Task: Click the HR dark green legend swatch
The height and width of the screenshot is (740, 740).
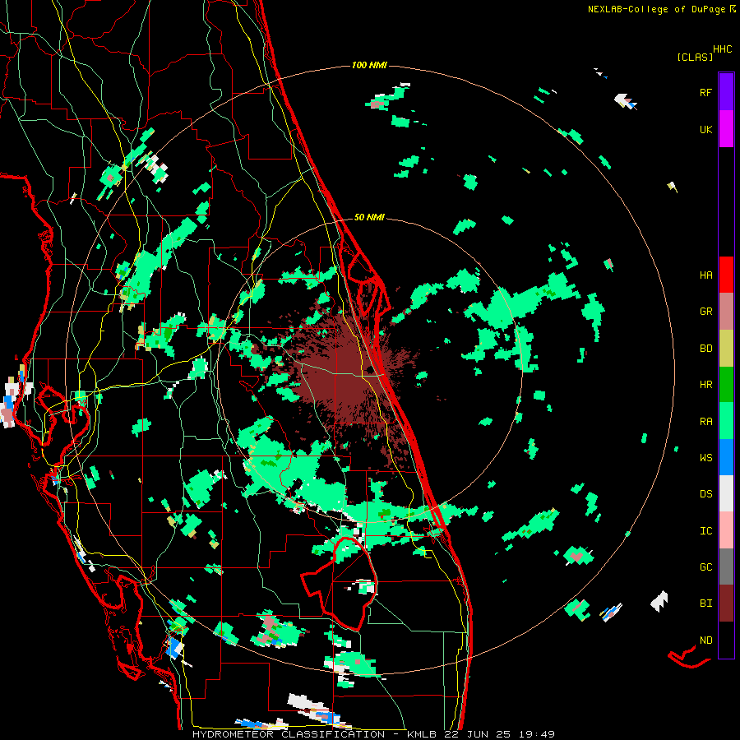Action: tap(726, 385)
